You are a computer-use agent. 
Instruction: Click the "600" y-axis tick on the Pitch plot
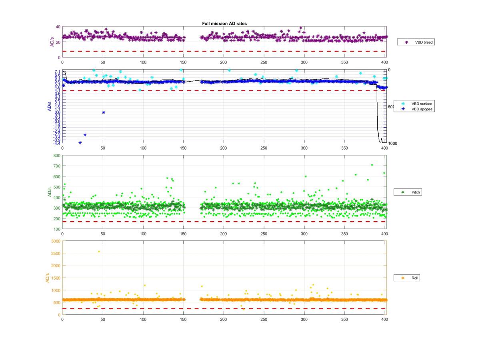[57, 176]
